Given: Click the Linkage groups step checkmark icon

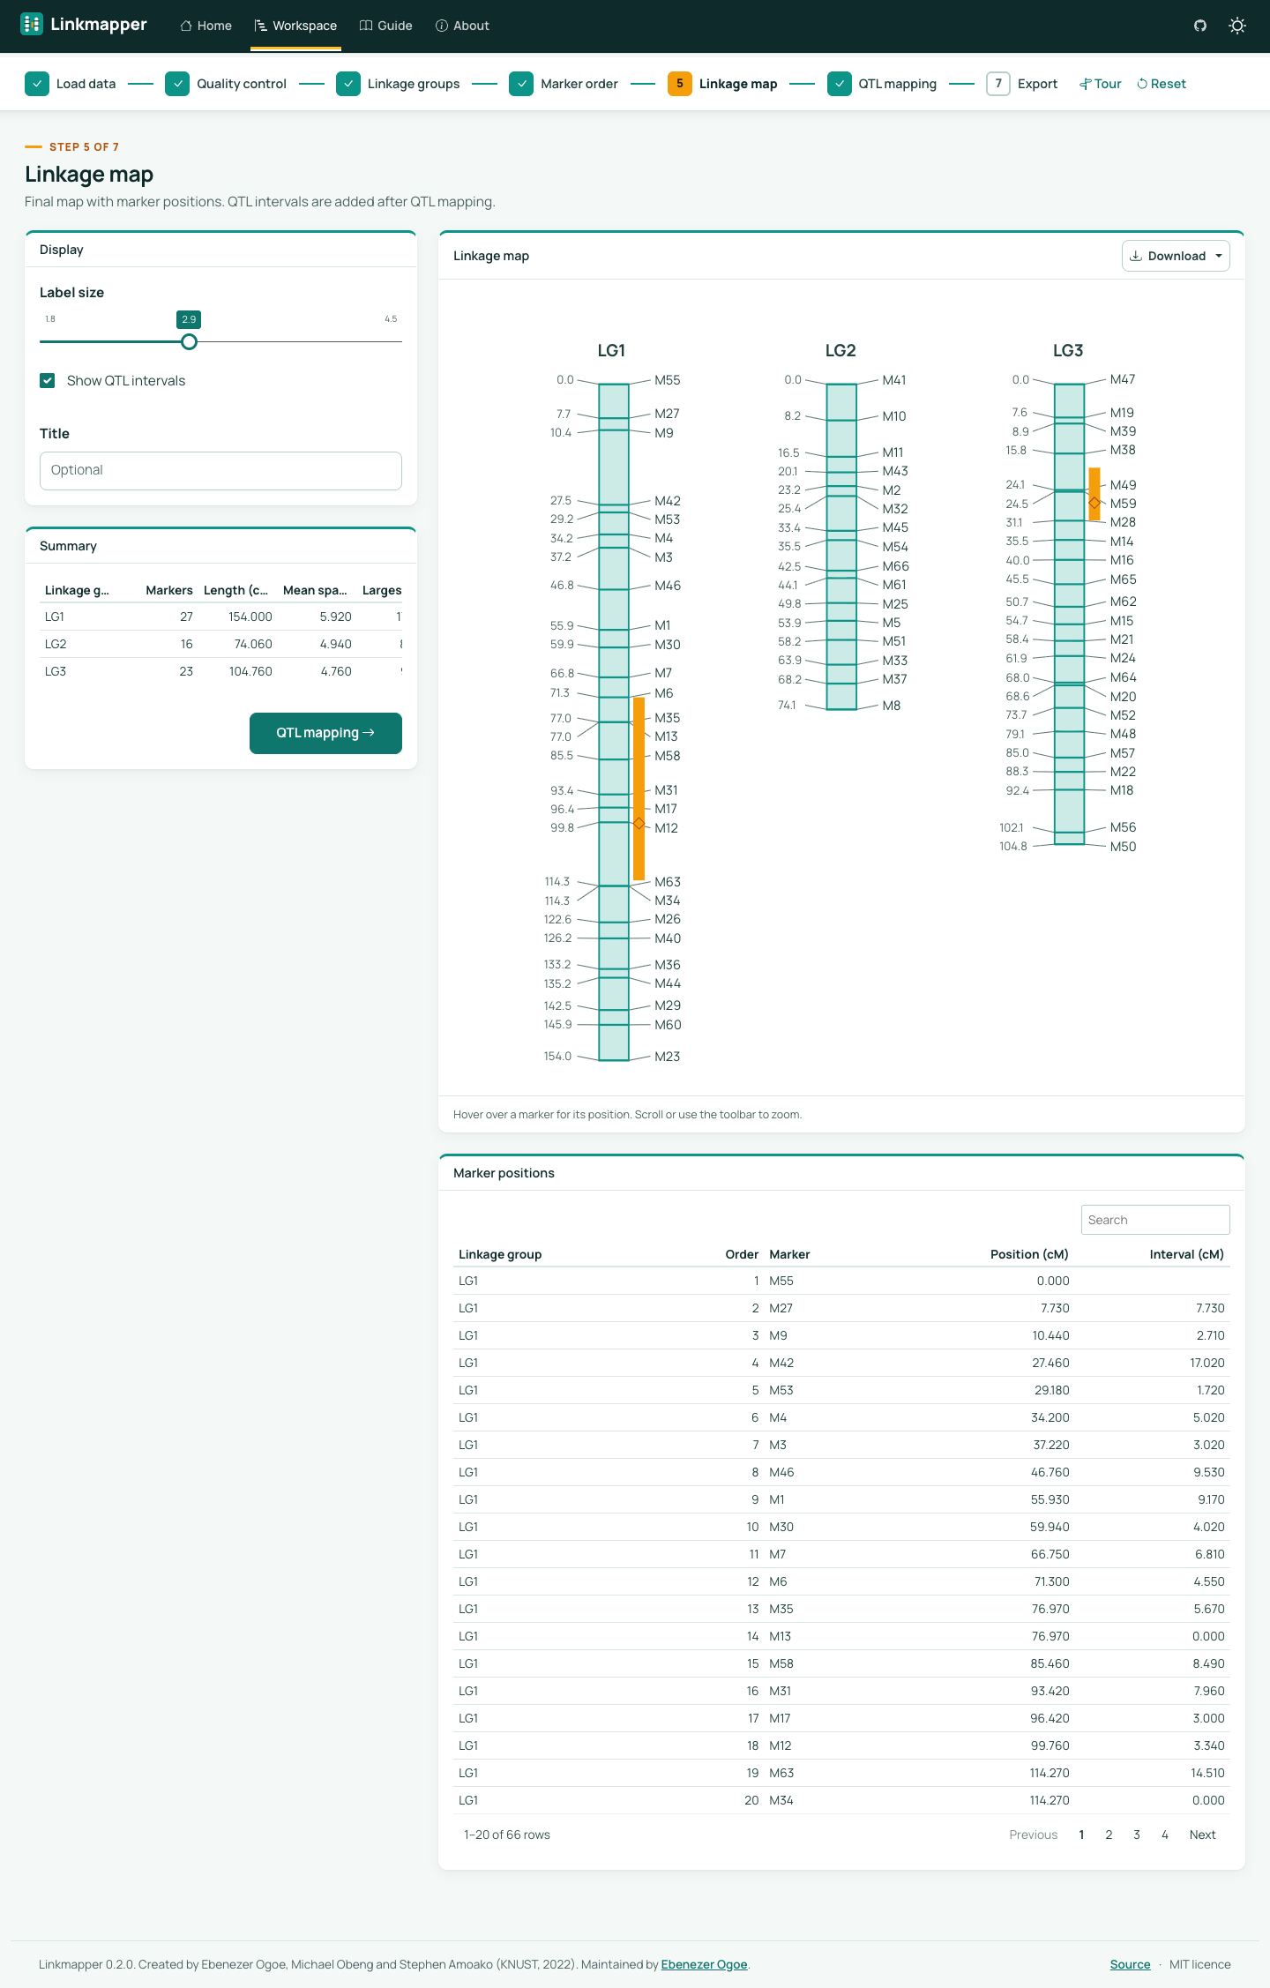Looking at the screenshot, I should pos(348,84).
